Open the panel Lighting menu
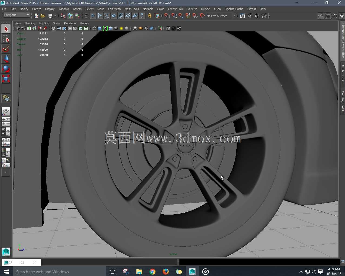 click(x=44, y=23)
